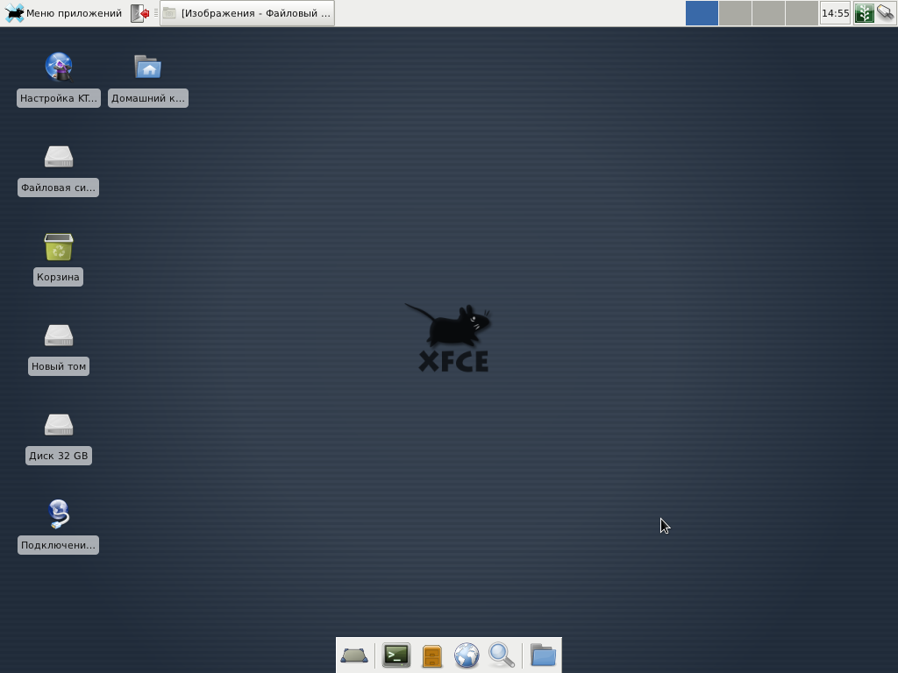Screen dimensions: 898x673
Task: Select the Настройка КТ... desktop icon
Action: click(x=59, y=67)
